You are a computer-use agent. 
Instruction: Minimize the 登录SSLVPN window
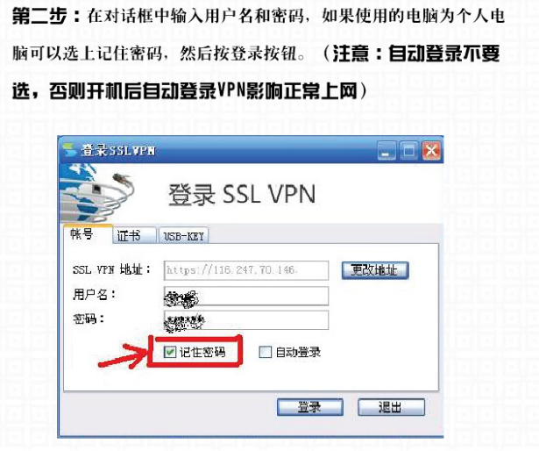(387, 151)
